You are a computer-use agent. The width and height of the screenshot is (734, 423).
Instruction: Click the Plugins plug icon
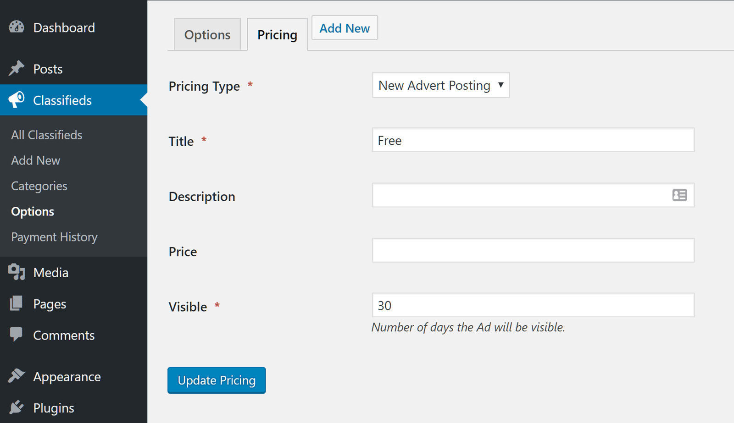tap(17, 407)
